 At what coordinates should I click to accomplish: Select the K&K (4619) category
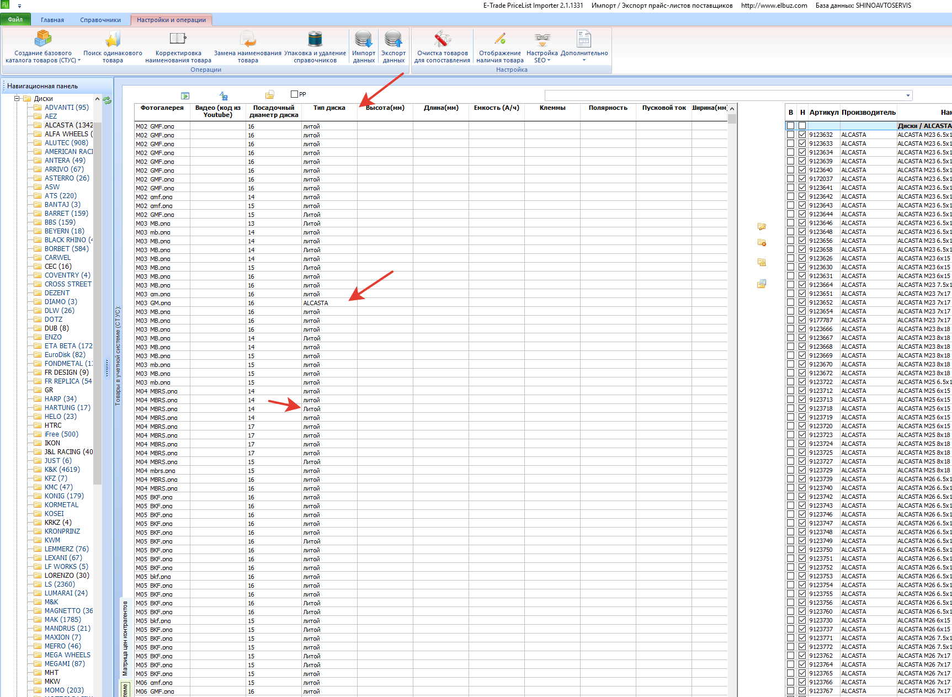62,470
